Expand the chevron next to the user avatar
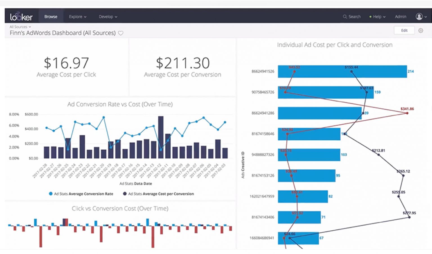 pyautogui.click(x=426, y=17)
